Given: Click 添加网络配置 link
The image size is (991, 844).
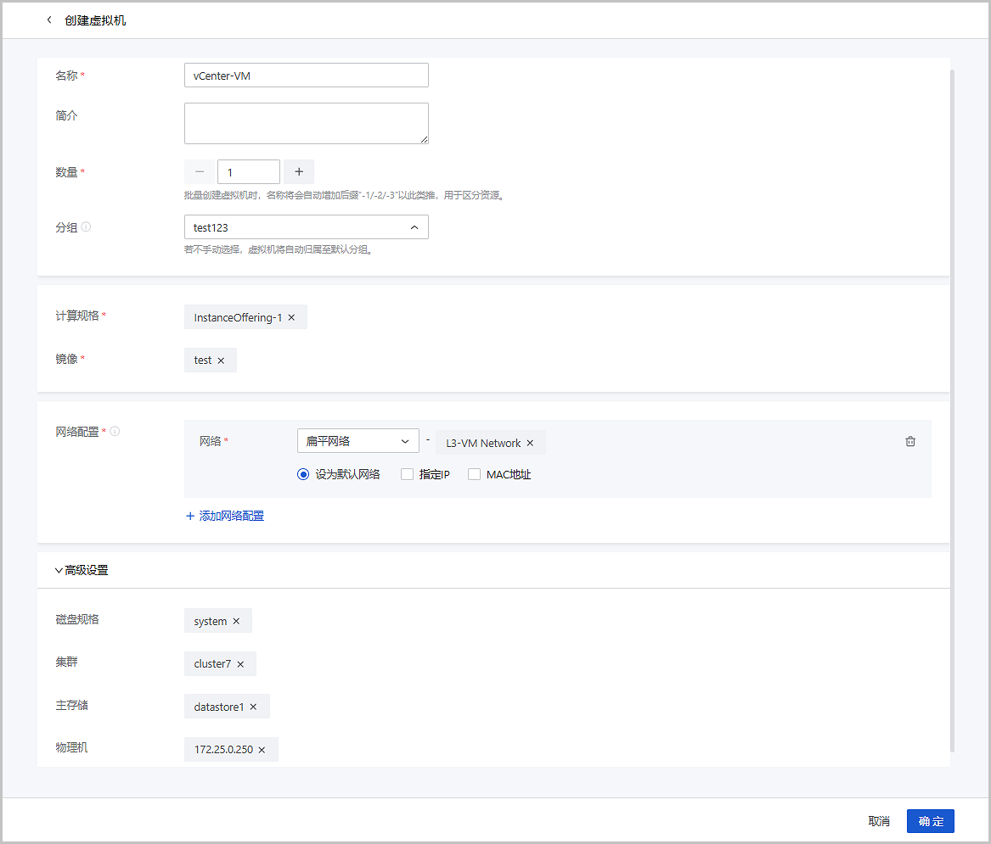Looking at the screenshot, I should pyautogui.click(x=225, y=516).
